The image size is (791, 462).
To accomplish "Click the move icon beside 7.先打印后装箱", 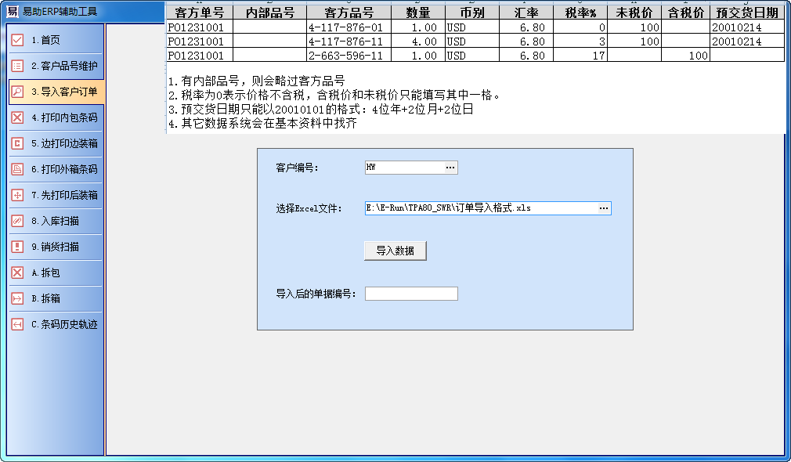I will point(17,195).
